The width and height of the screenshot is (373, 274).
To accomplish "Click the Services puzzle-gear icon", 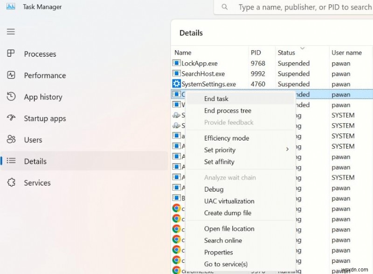I will pos(11,182).
